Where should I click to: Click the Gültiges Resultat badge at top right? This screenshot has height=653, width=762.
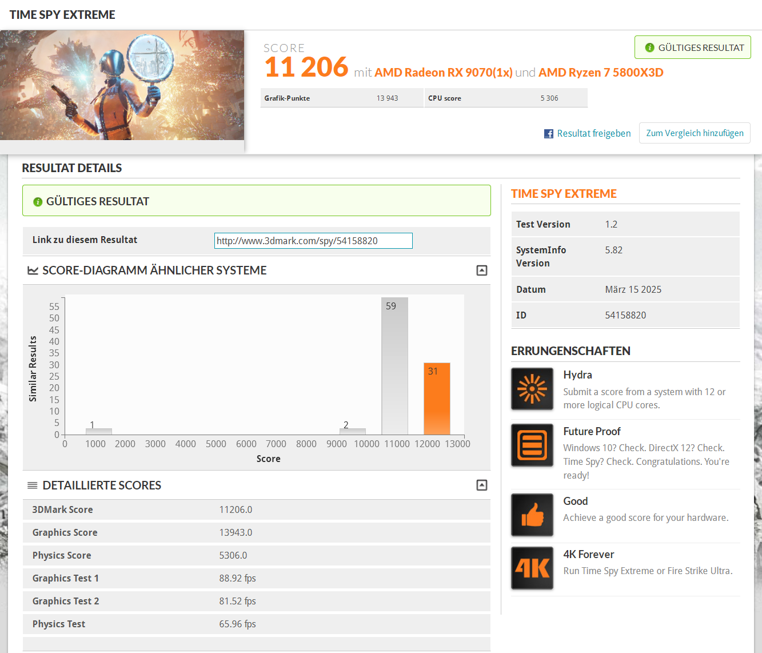pos(693,47)
